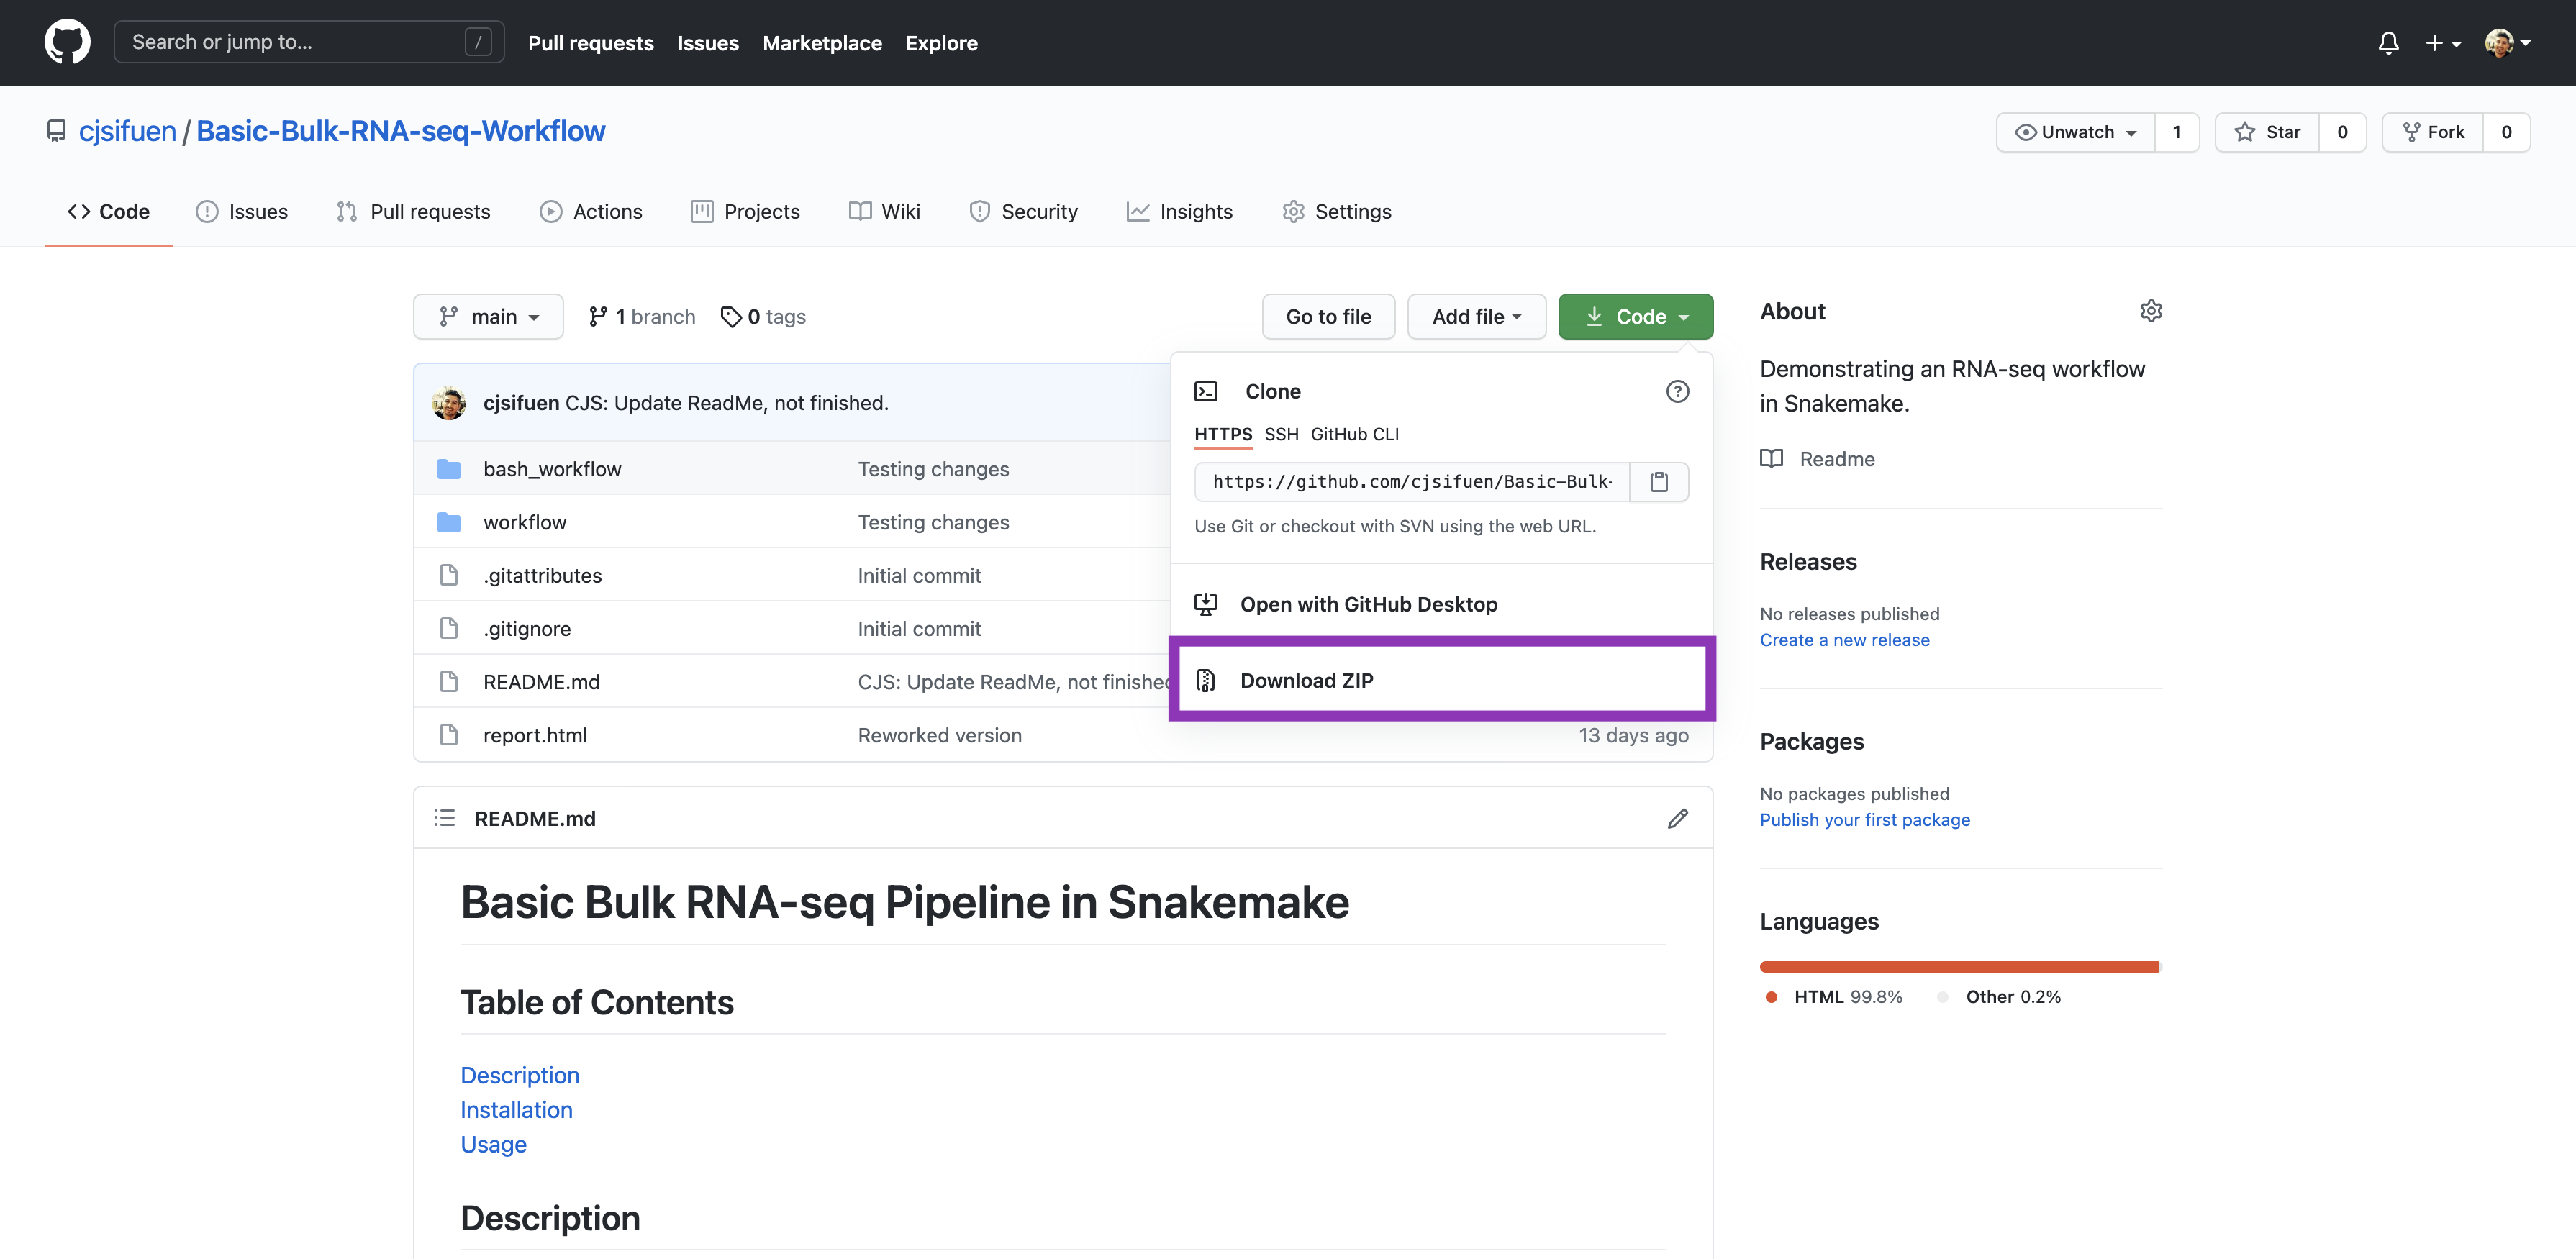Screen dimensions: 2576x1259
Task: Click Publish your first package link
Action: point(1864,820)
